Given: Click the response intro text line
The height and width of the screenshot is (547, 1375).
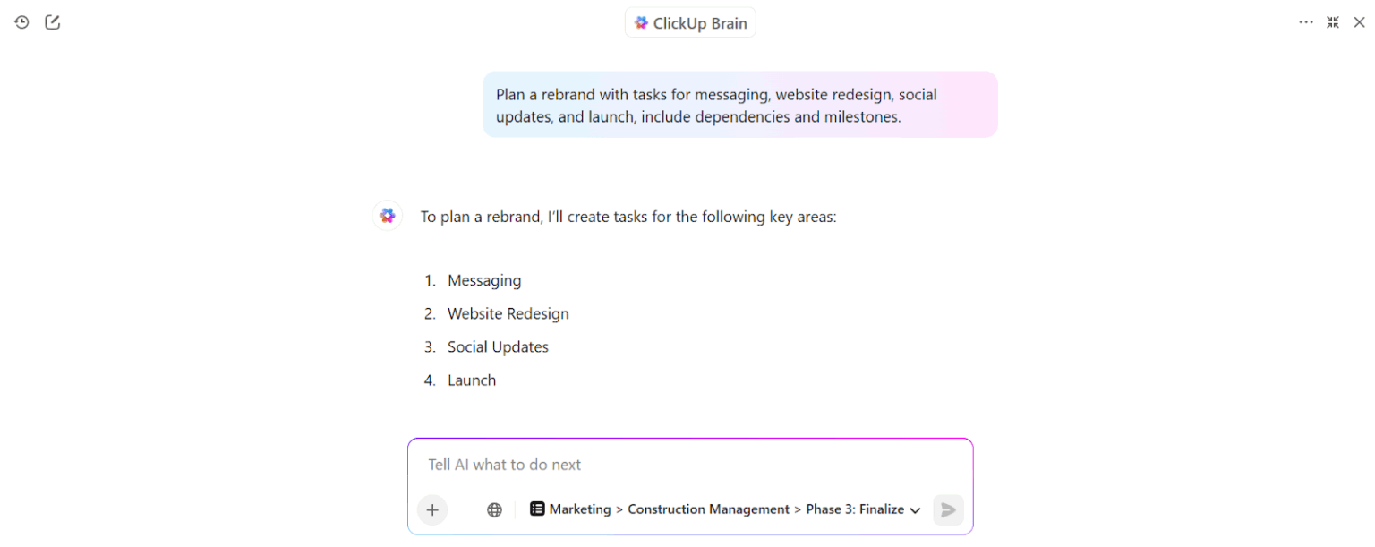Looking at the screenshot, I should click(628, 217).
